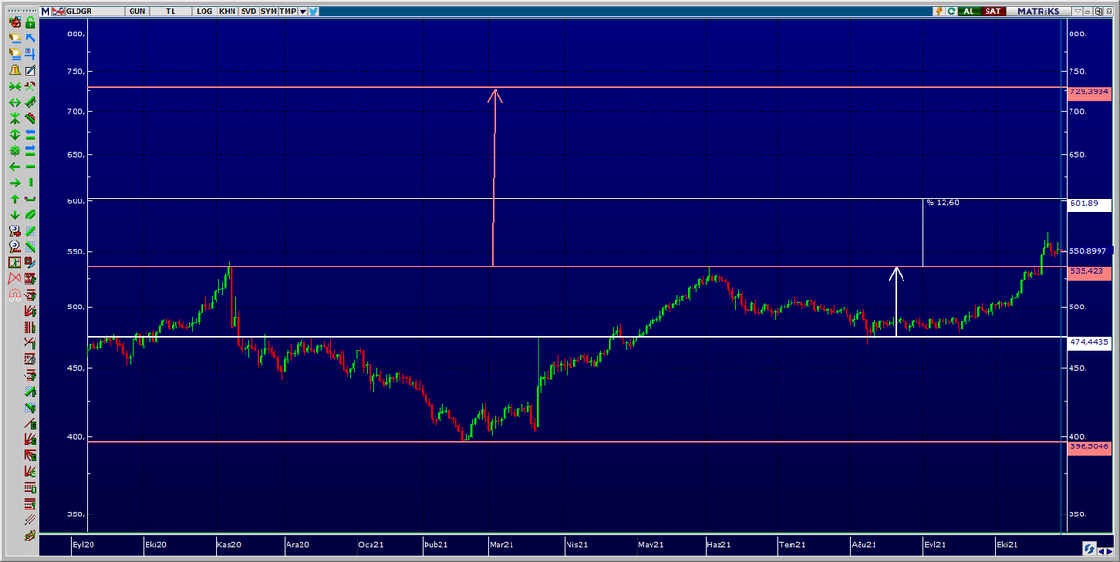Expand chart vertically with green up-down arrow
This screenshot has width=1120, height=562.
(x=15, y=135)
